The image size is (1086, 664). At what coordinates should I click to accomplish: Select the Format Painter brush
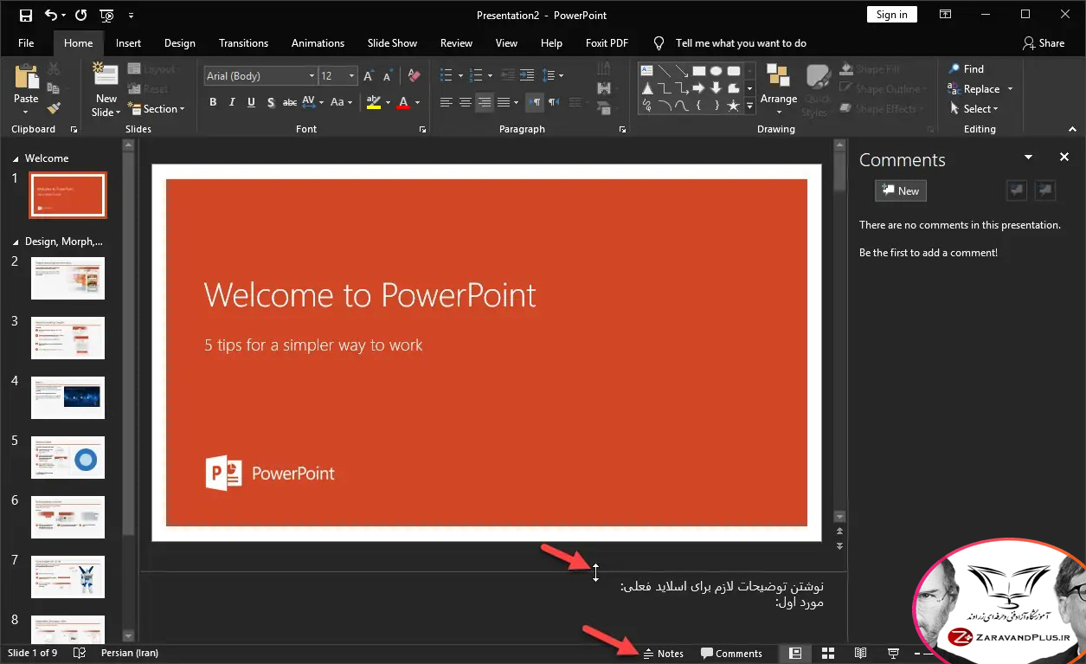coord(54,109)
